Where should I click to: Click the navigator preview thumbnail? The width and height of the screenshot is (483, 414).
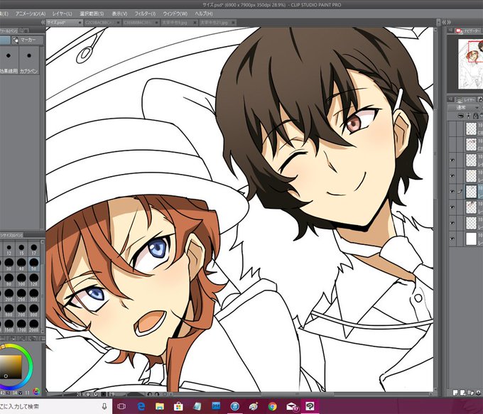point(470,64)
